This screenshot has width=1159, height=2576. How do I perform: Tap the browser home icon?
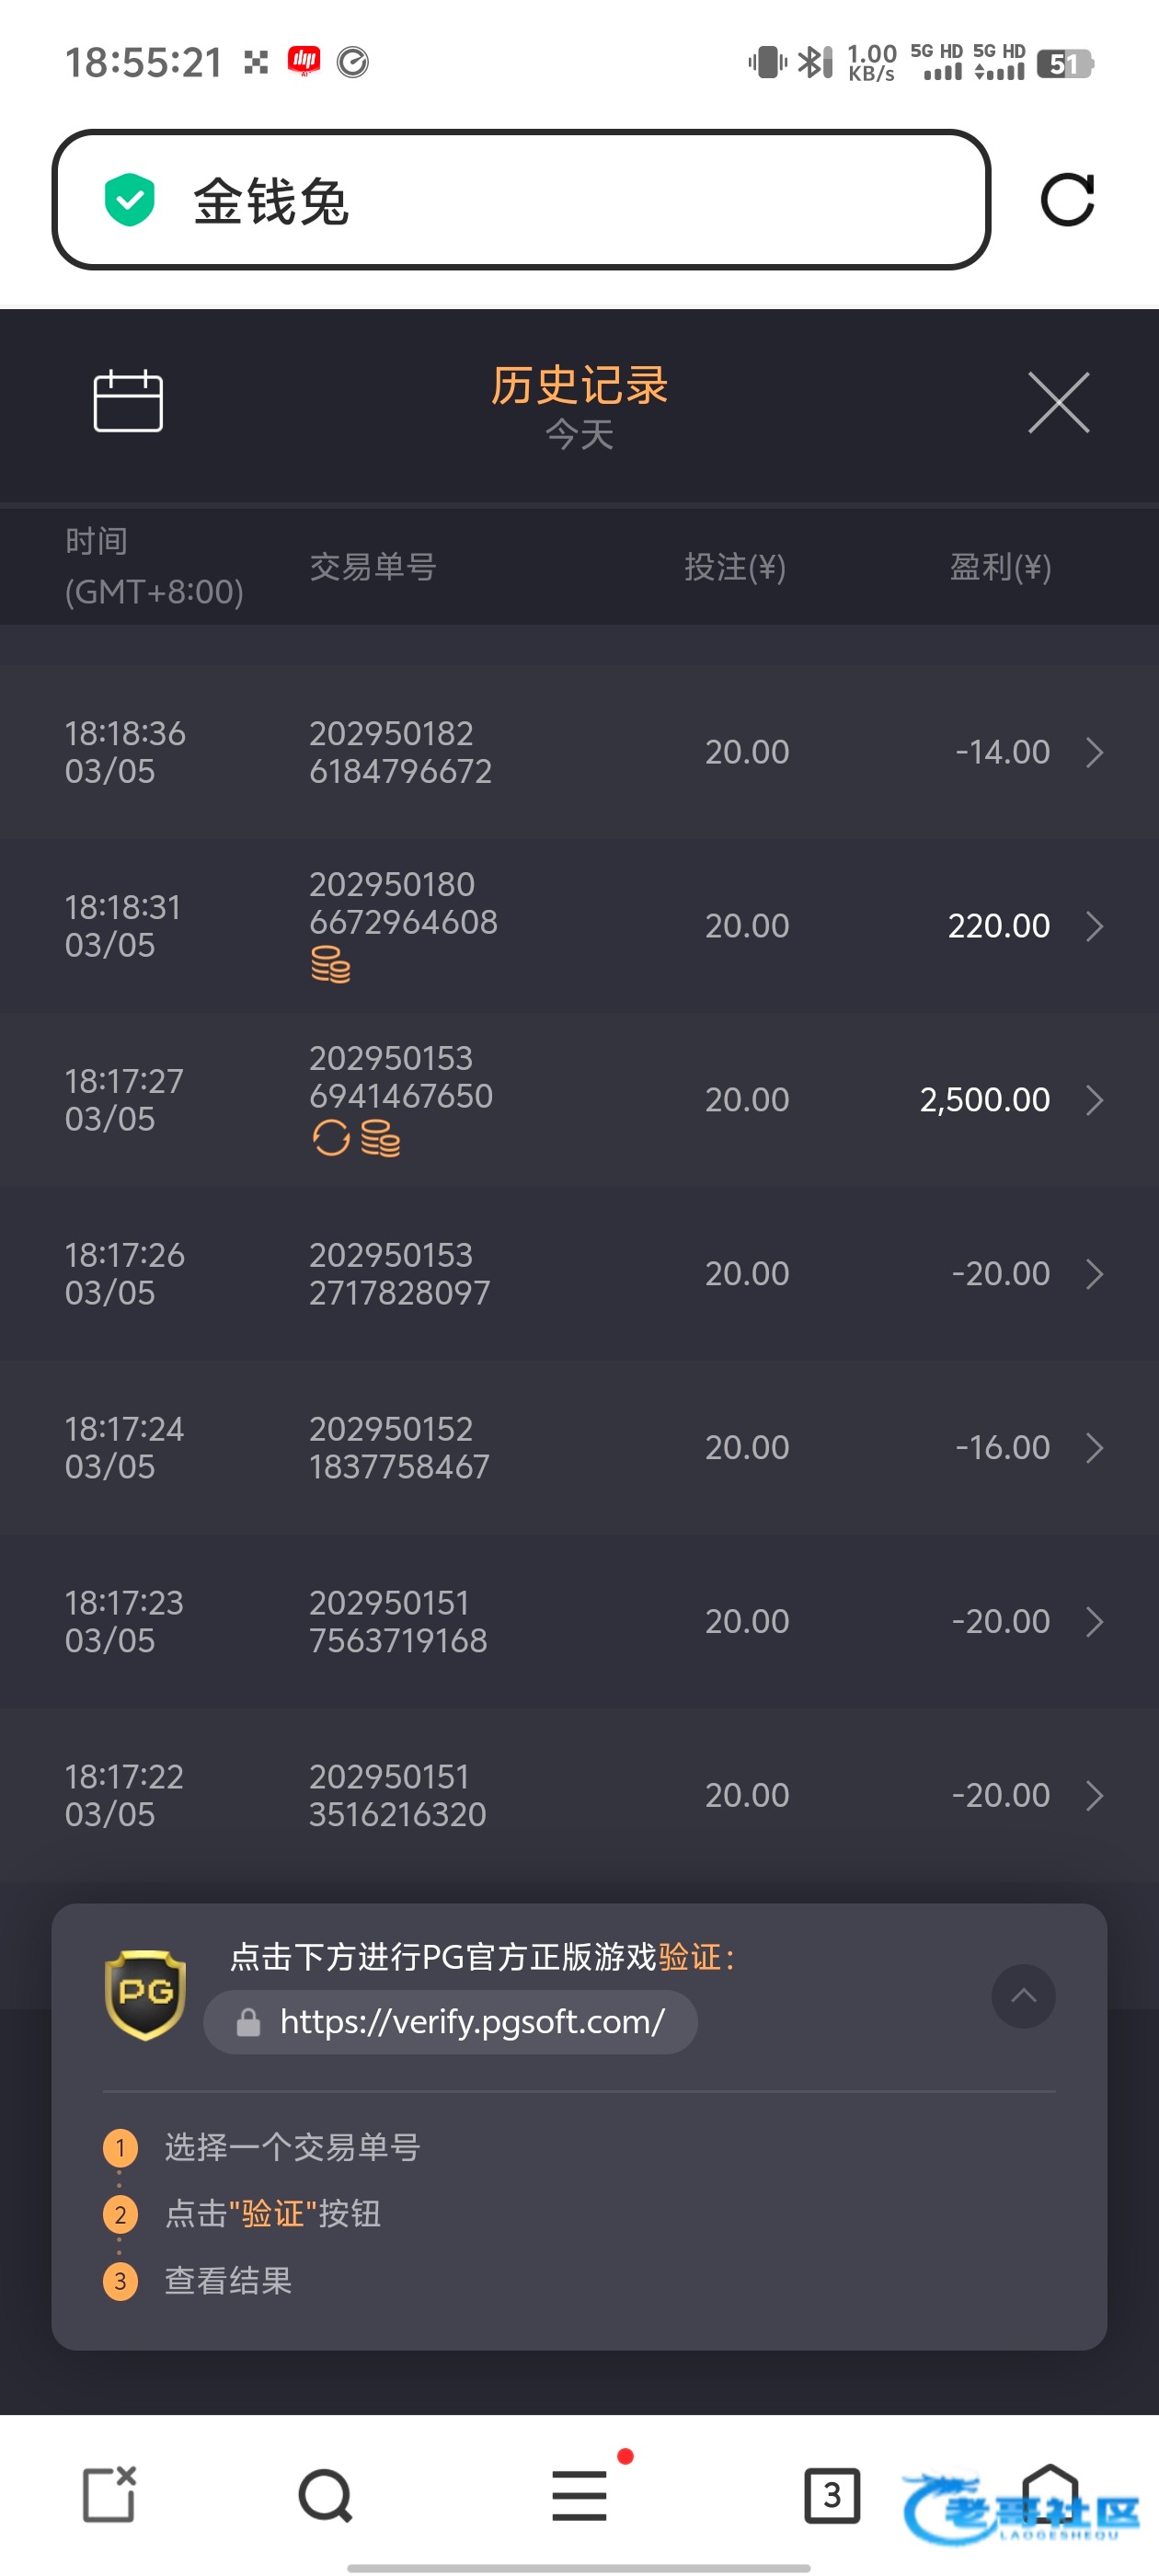click(1050, 2494)
